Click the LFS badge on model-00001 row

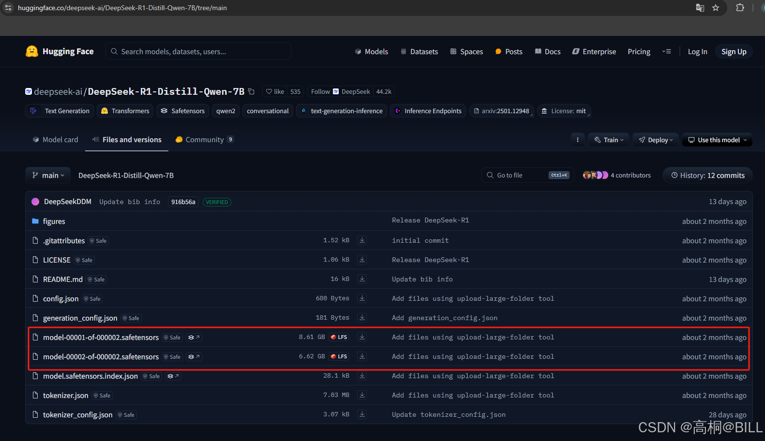[339, 337]
